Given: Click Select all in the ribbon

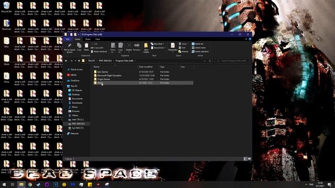Looking at the screenshot, I should (197, 44).
